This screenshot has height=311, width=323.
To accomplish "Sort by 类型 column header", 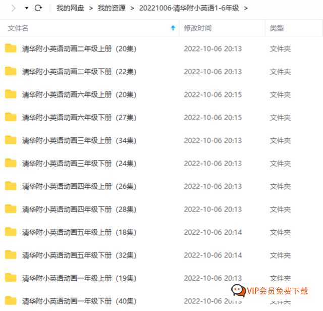I will (277, 28).
